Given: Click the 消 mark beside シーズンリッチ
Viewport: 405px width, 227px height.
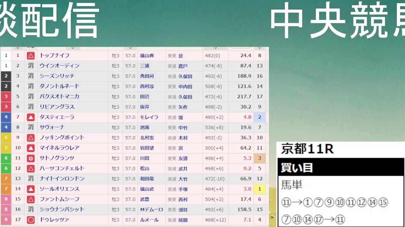Looking at the screenshot, I should point(30,76).
